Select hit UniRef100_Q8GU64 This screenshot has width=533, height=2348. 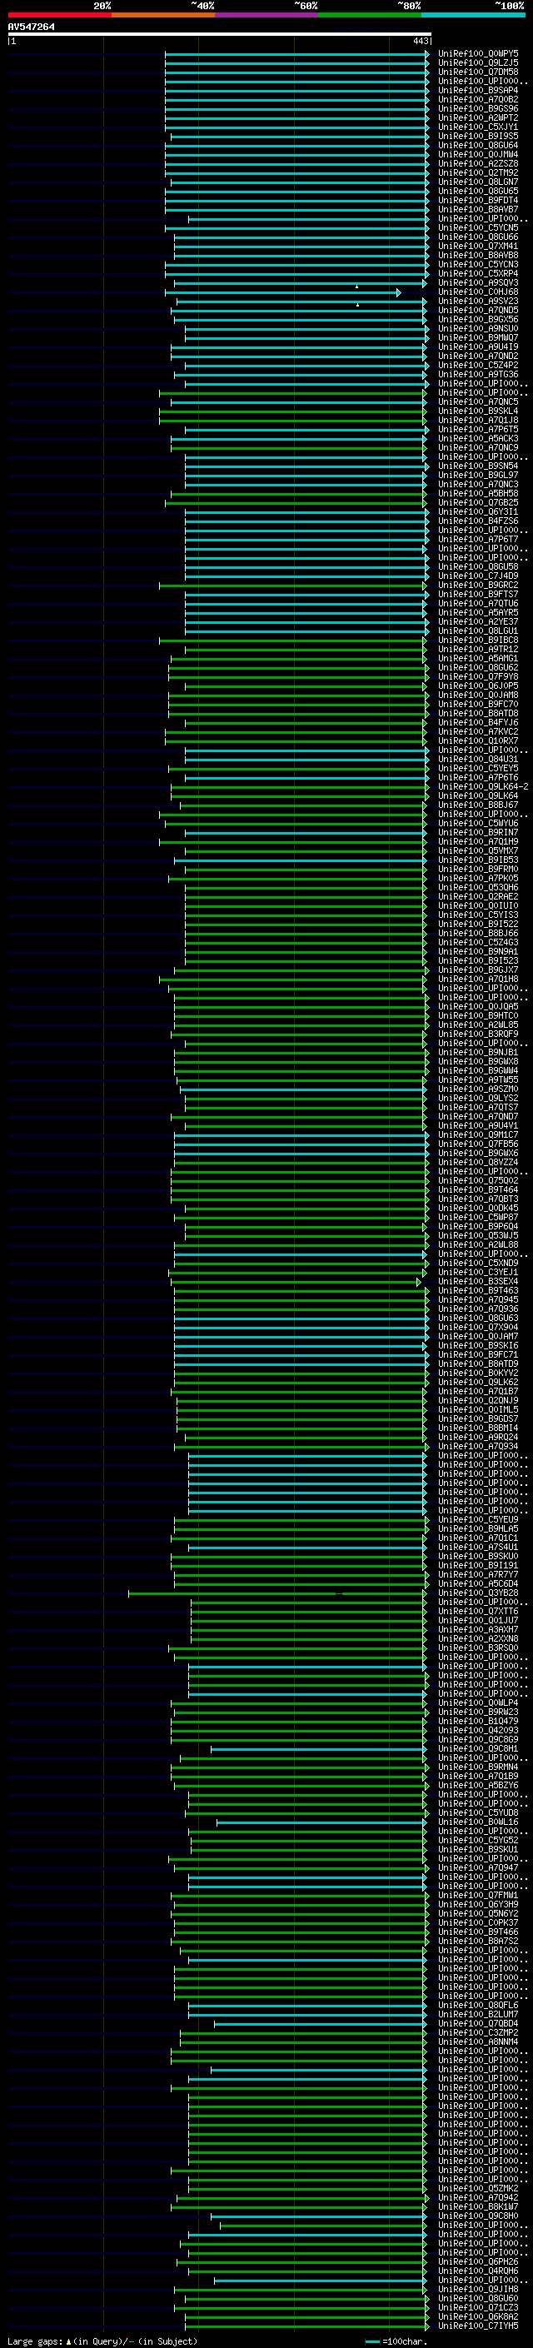pos(478,145)
